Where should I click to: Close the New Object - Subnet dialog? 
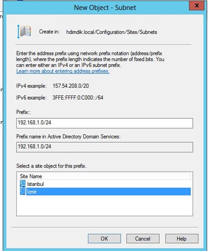pos(197,6)
